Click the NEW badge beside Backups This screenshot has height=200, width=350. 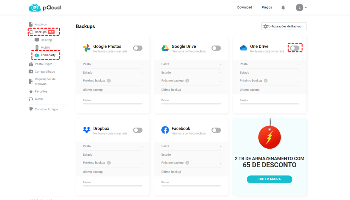(51, 32)
